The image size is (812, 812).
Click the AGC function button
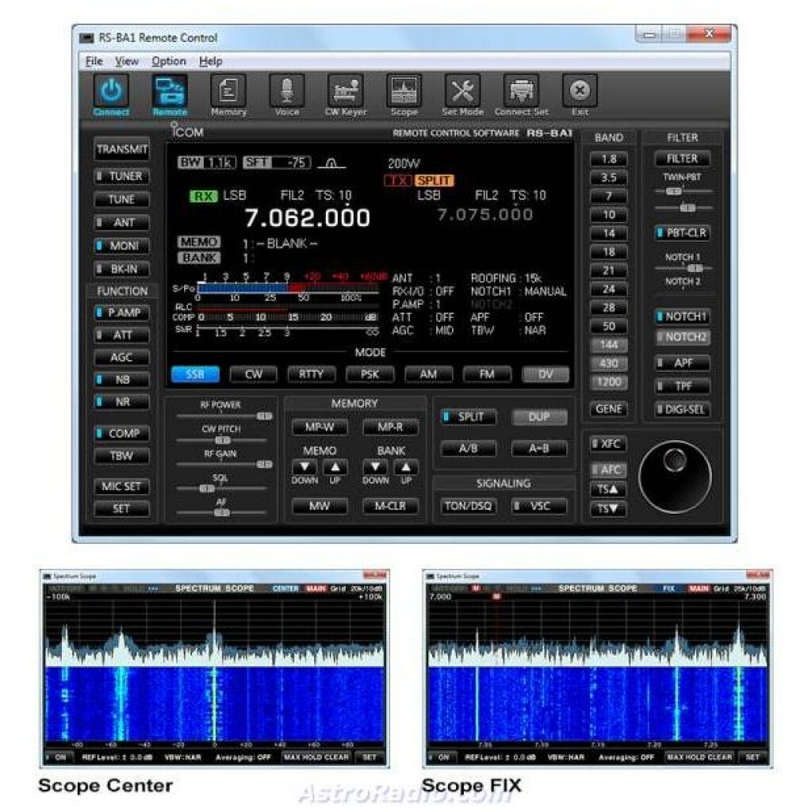[x=121, y=358]
